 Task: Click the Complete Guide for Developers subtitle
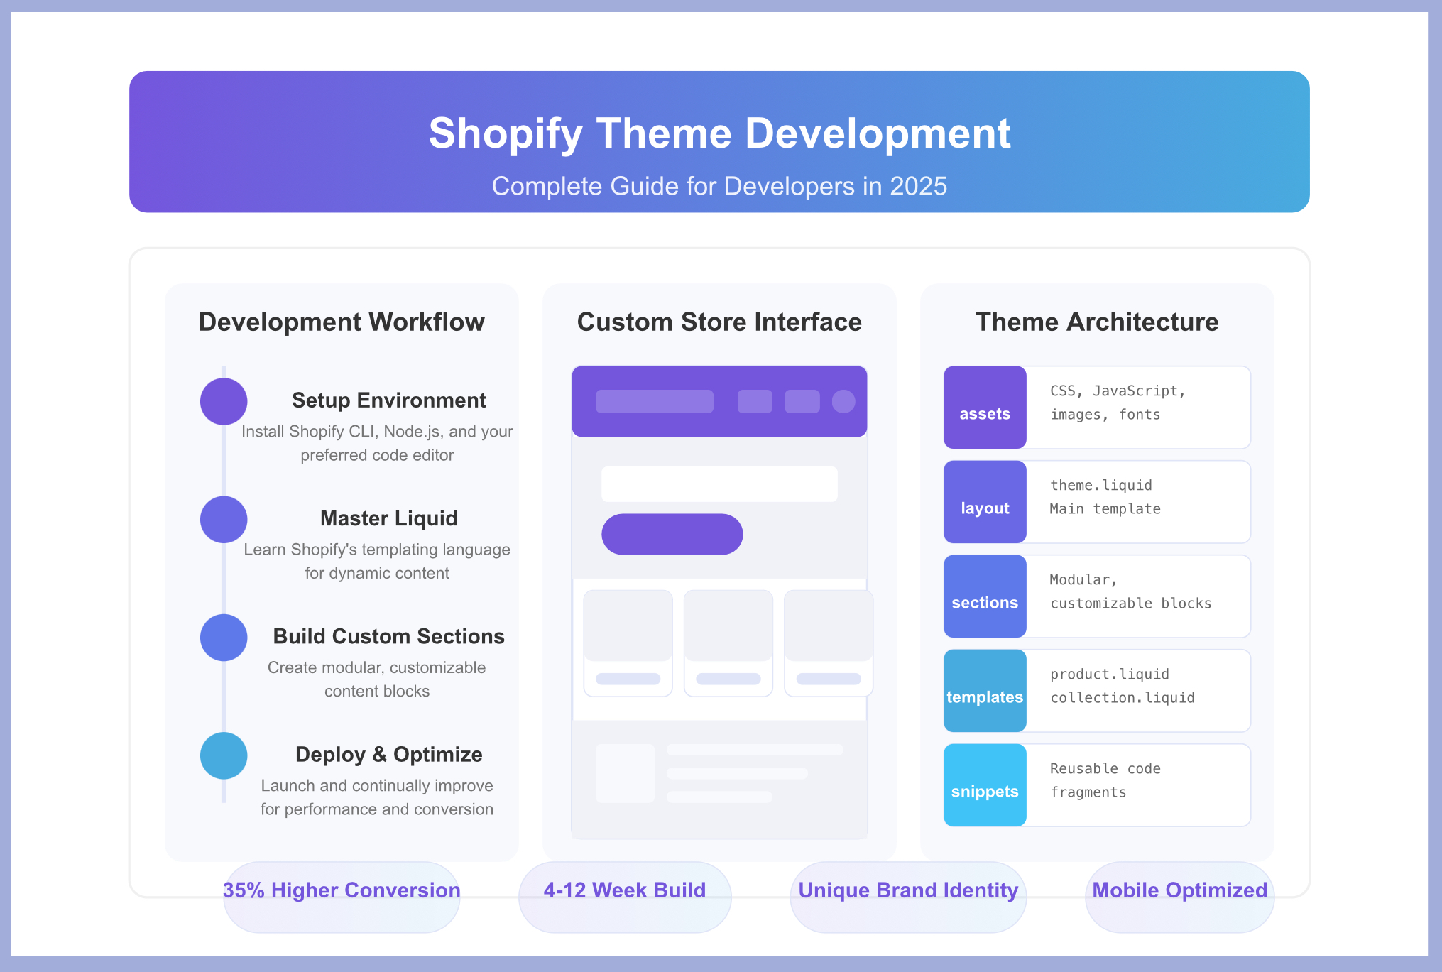coord(719,186)
